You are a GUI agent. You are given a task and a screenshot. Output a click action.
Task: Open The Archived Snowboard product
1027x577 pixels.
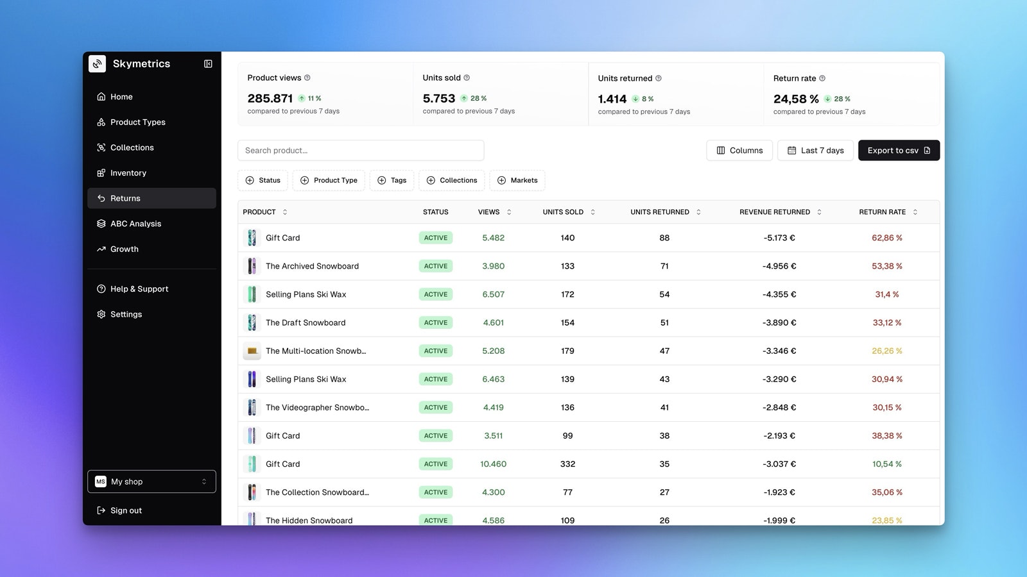tap(312, 266)
